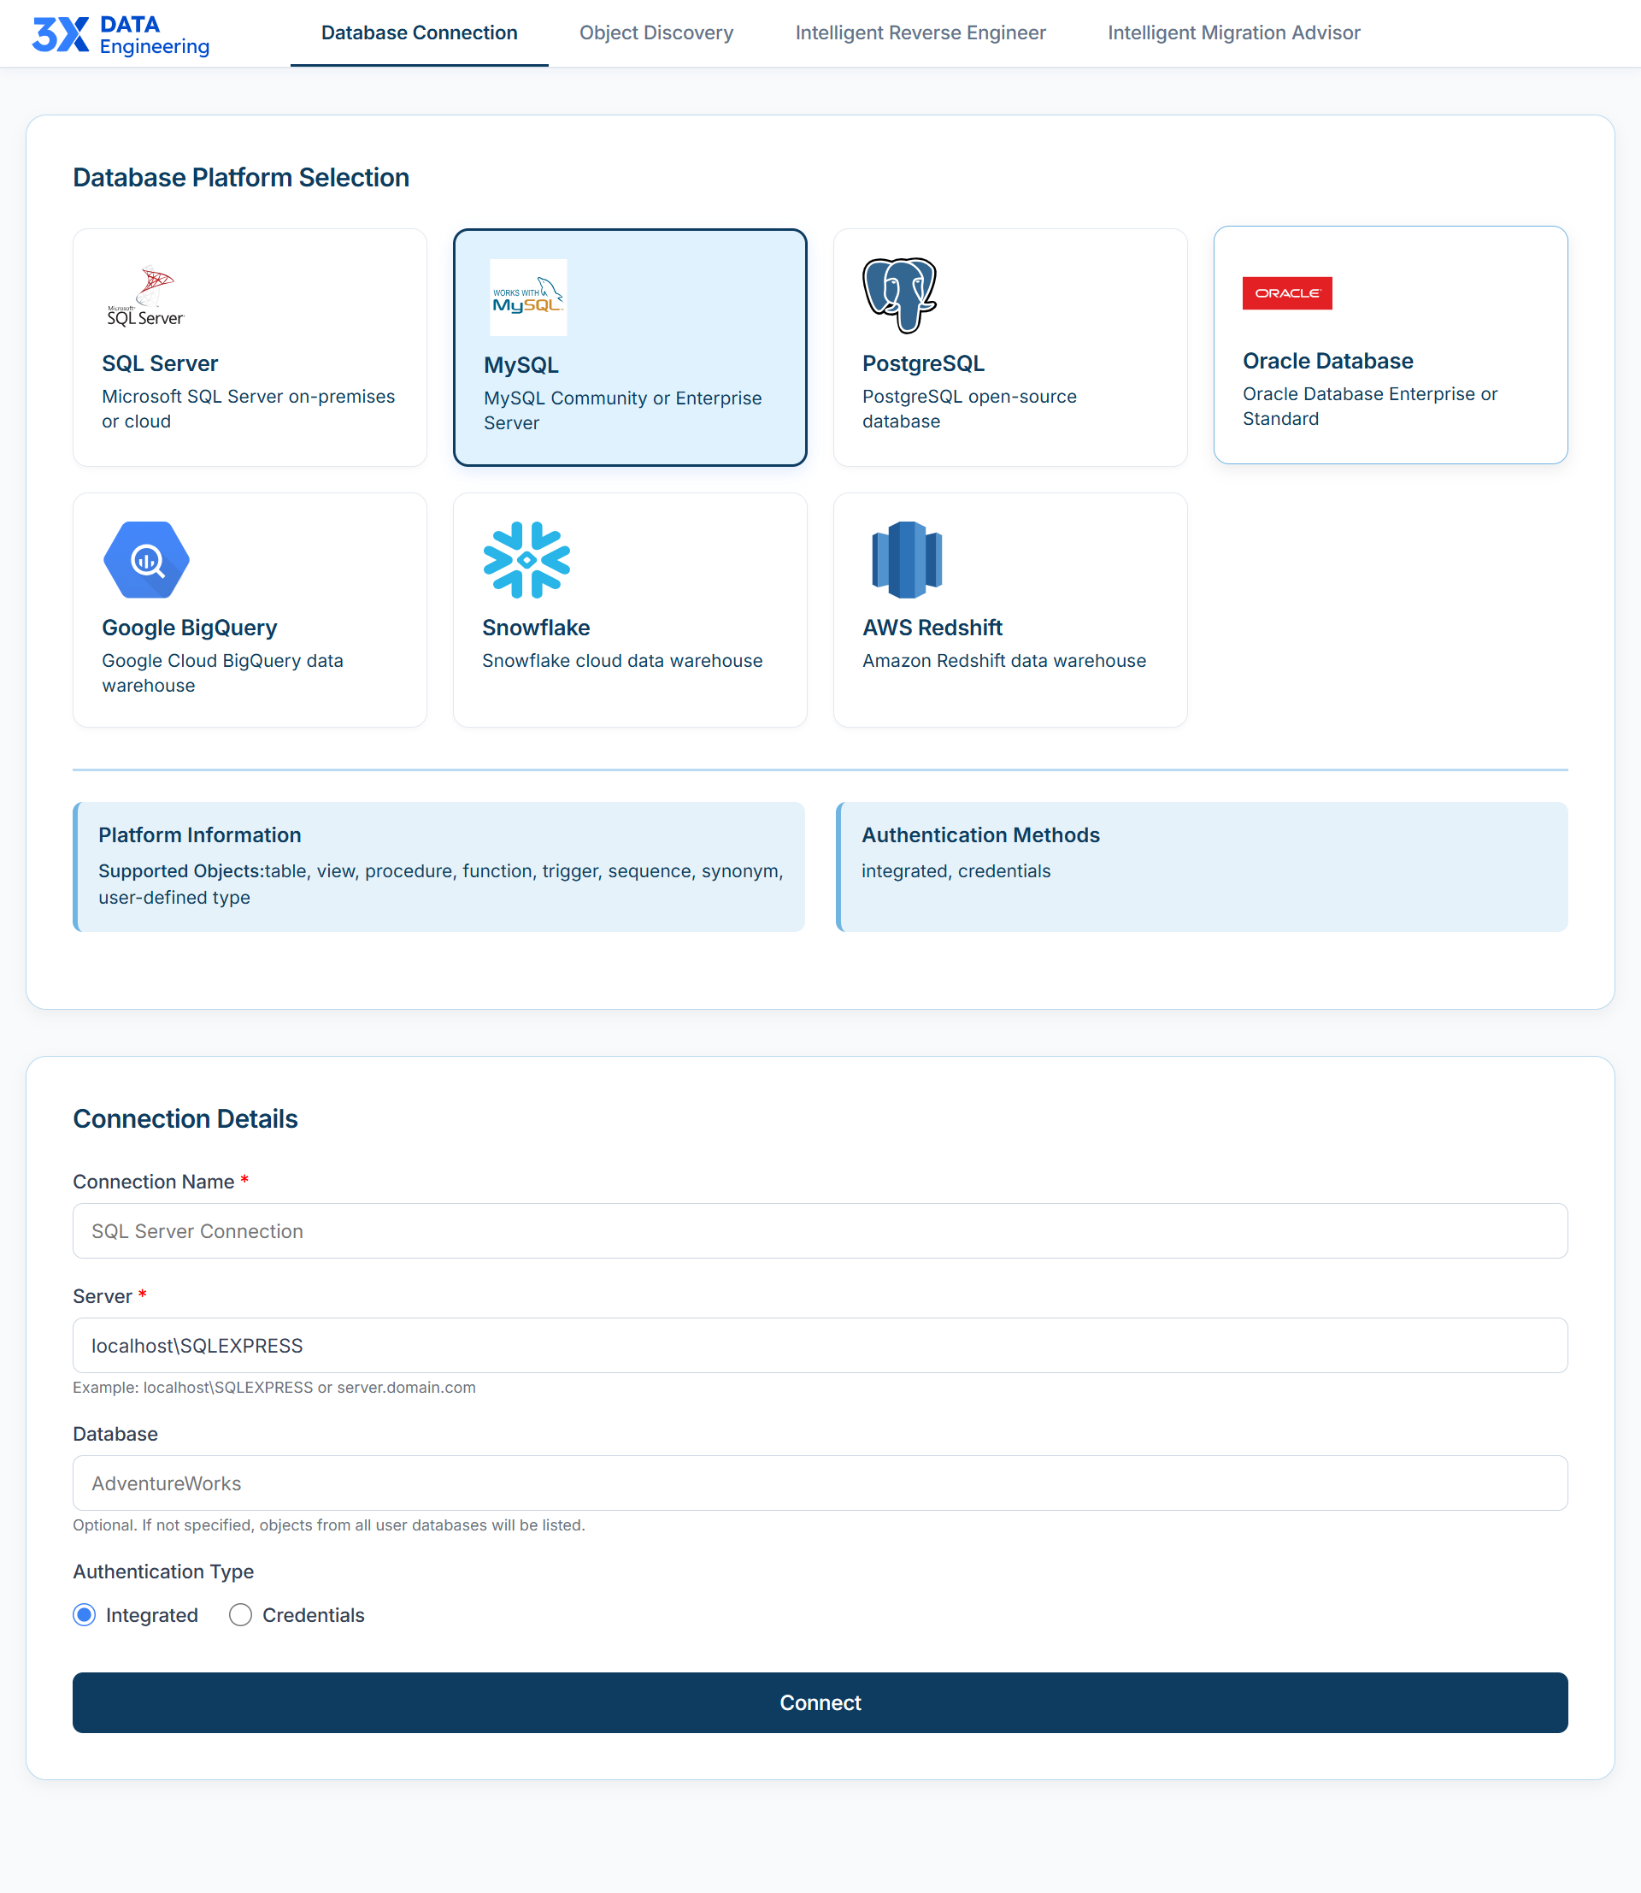Click the red Oracle logo
This screenshot has width=1641, height=1893.
point(1286,293)
